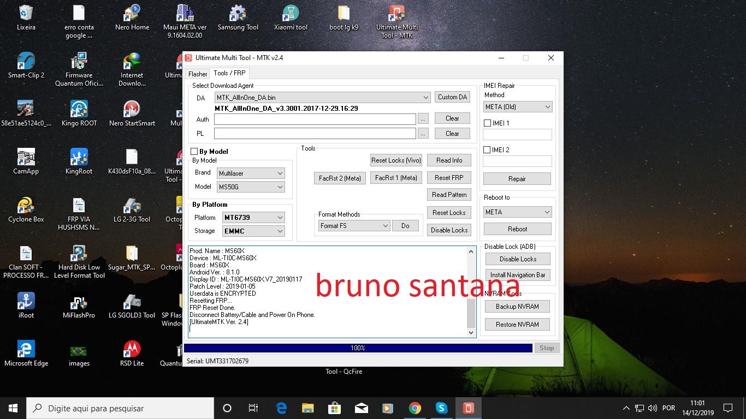Open the Model dropdown showing MS50G
This screenshot has height=419, width=746.
pyautogui.click(x=251, y=187)
